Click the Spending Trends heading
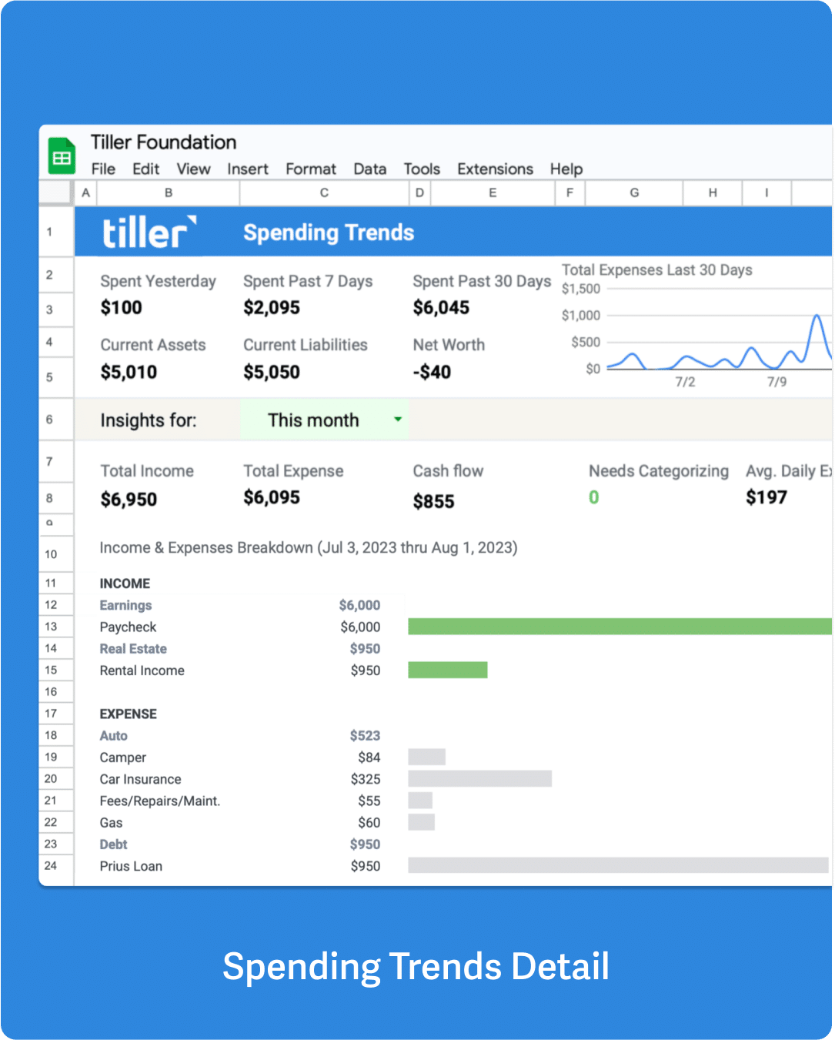The height and width of the screenshot is (1040, 835). (x=329, y=232)
